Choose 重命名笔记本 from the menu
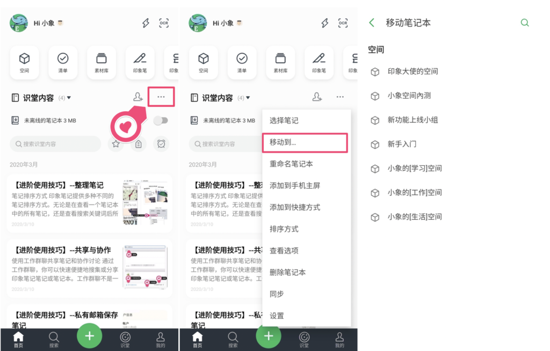 click(x=291, y=164)
